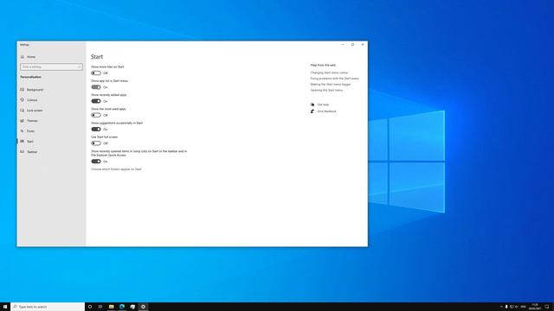Open Microsoft Edge from the taskbar
The image size is (554, 311).
click(122, 307)
